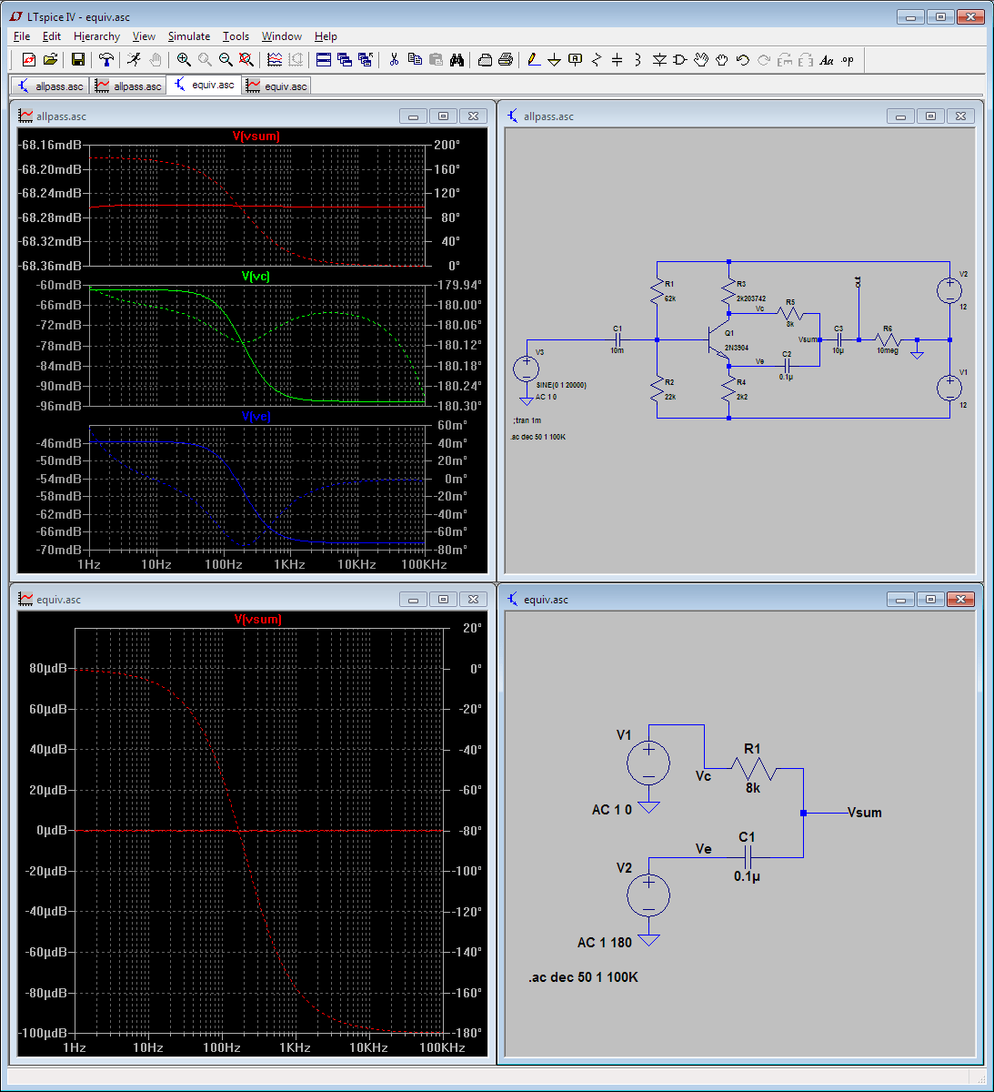
Task: Click the Undo toolbar button
Action: point(742,60)
